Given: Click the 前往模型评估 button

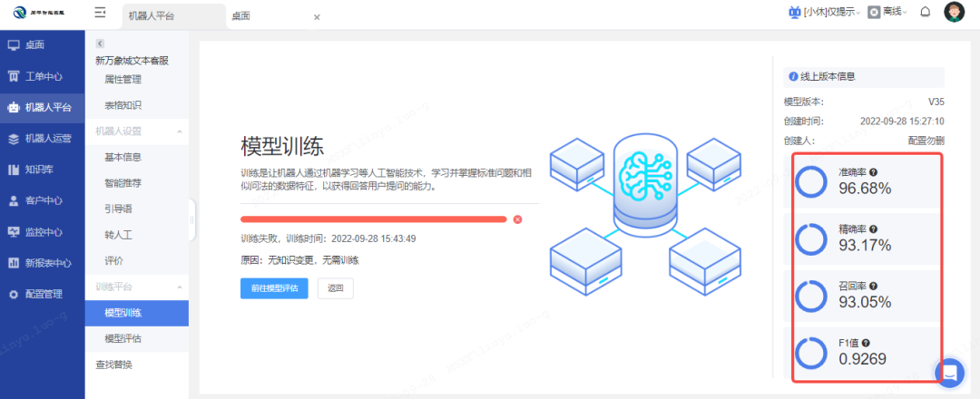Looking at the screenshot, I should click(274, 288).
